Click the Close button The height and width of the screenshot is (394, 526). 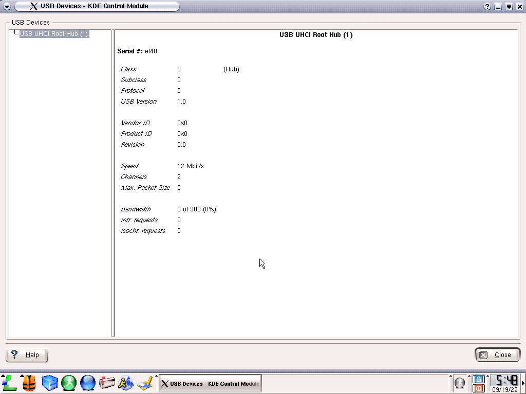click(497, 355)
